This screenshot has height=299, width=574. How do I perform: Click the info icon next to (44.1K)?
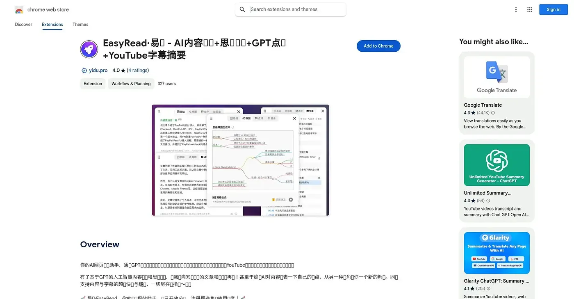pyautogui.click(x=493, y=113)
